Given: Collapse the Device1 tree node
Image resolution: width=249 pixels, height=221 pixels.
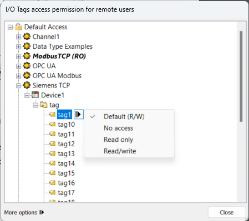Looking at the screenshot, I should (27, 95).
